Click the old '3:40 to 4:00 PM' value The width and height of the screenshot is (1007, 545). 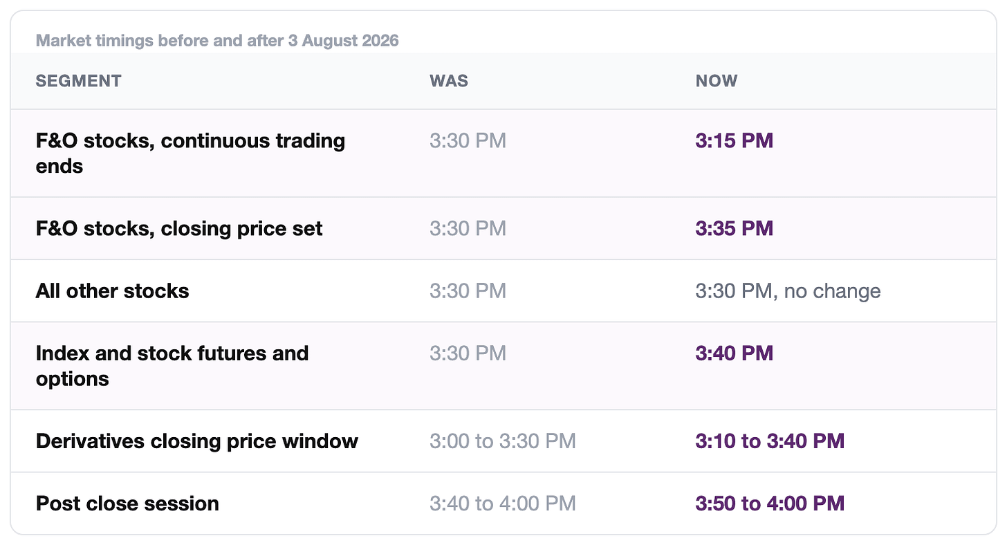(x=502, y=503)
